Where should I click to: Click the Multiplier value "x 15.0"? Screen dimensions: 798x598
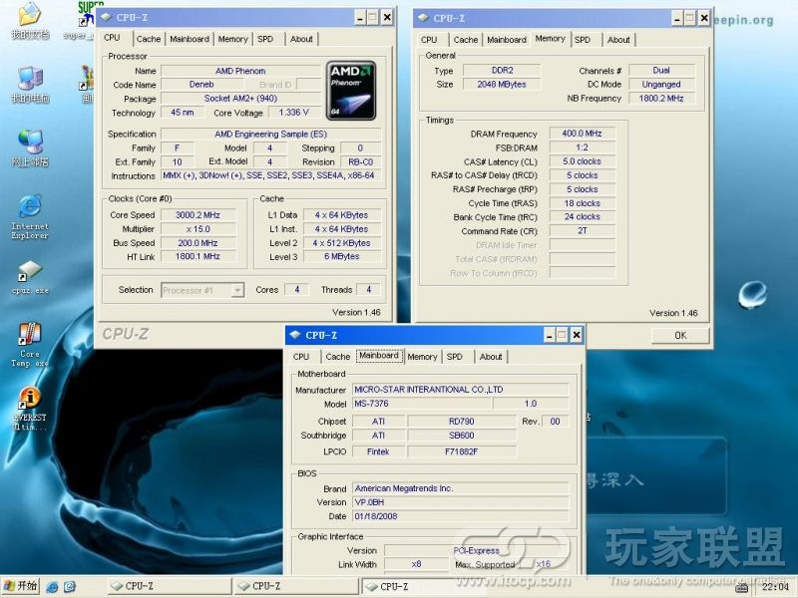click(x=198, y=229)
